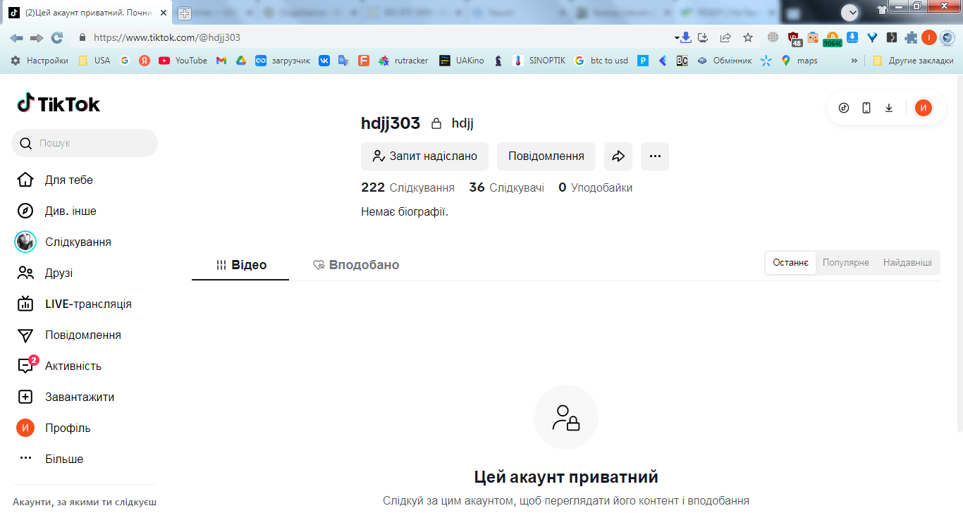Click the share page icon in the address bar
The width and height of the screenshot is (963, 513).
click(x=725, y=37)
